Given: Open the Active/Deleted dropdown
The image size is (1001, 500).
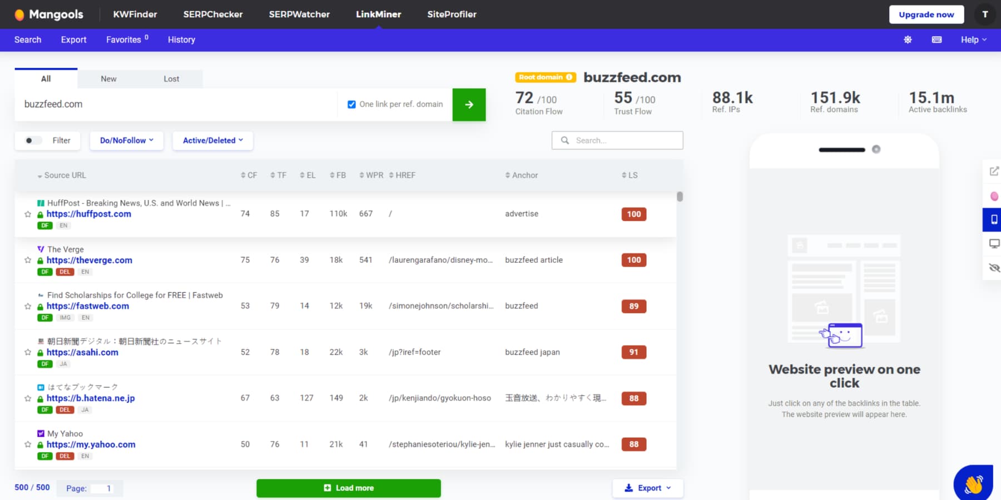Looking at the screenshot, I should pos(212,141).
